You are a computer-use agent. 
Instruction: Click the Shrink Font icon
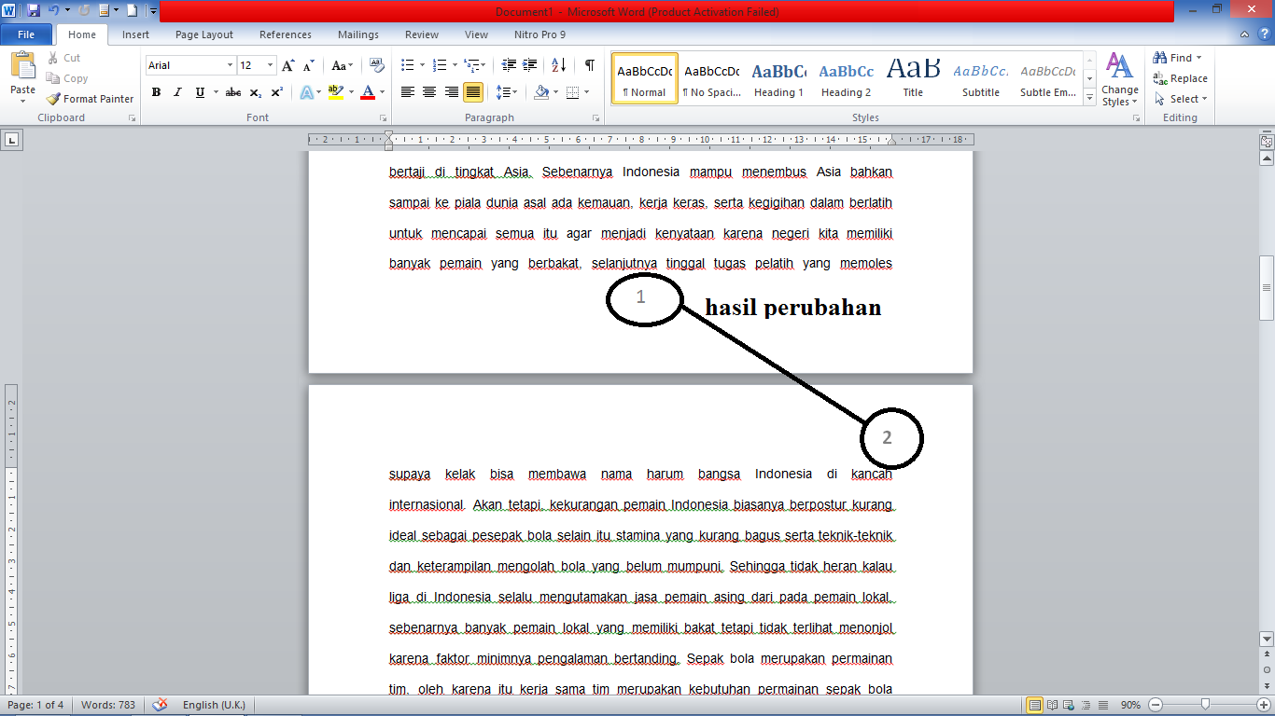(x=308, y=65)
